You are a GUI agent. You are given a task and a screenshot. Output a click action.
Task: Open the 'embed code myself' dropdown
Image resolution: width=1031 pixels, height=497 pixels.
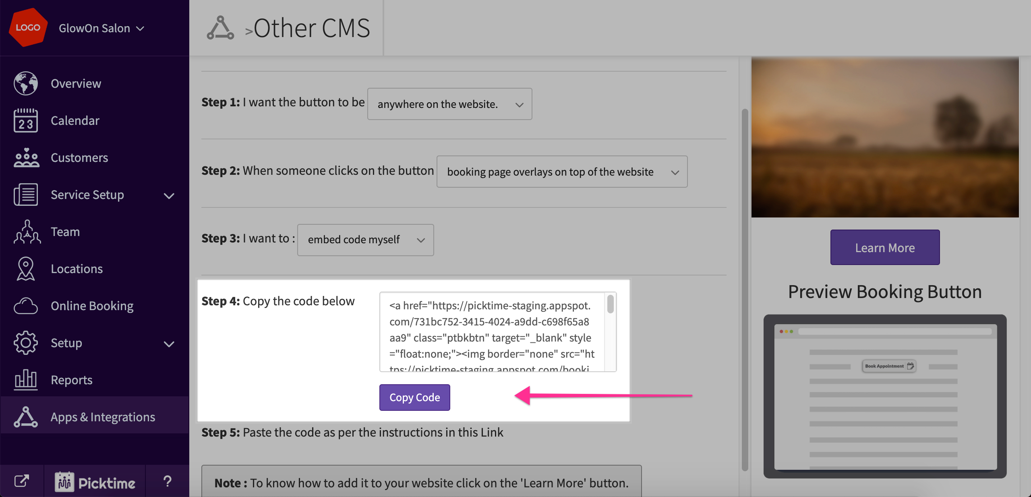pos(365,240)
